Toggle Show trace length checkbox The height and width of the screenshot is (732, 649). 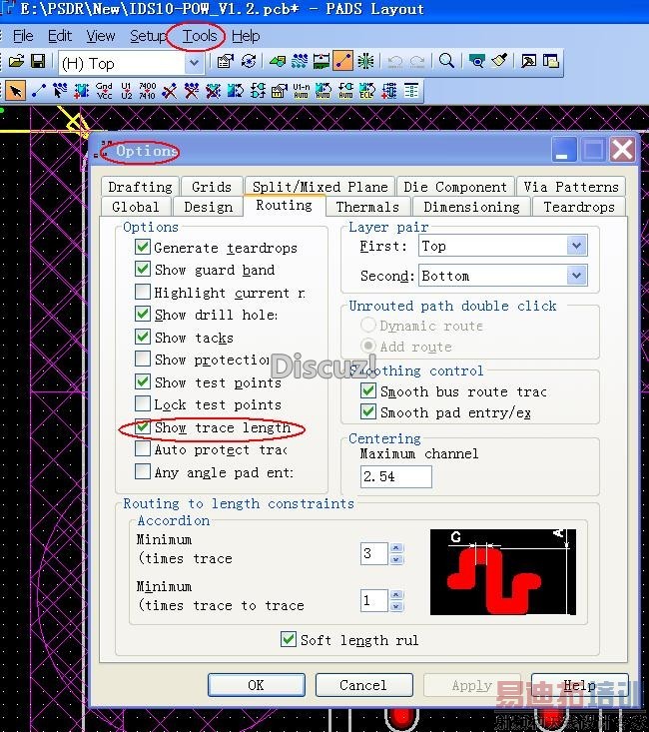point(143,426)
